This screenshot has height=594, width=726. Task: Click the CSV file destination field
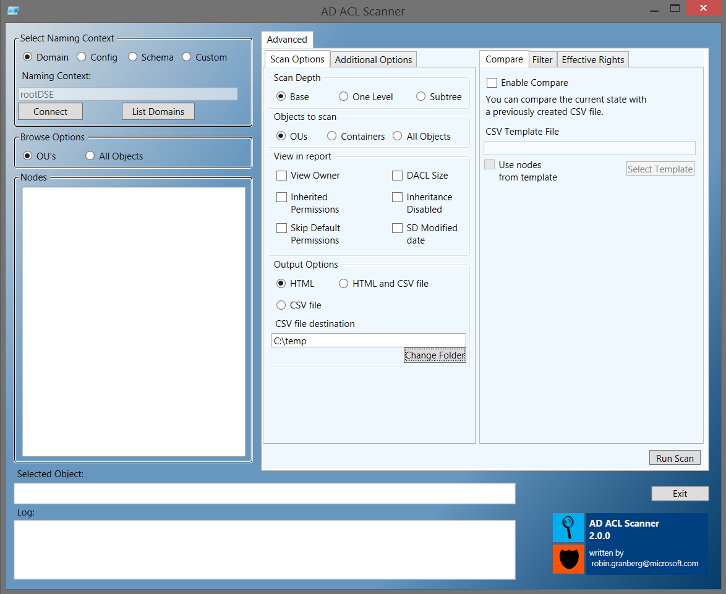coord(369,340)
